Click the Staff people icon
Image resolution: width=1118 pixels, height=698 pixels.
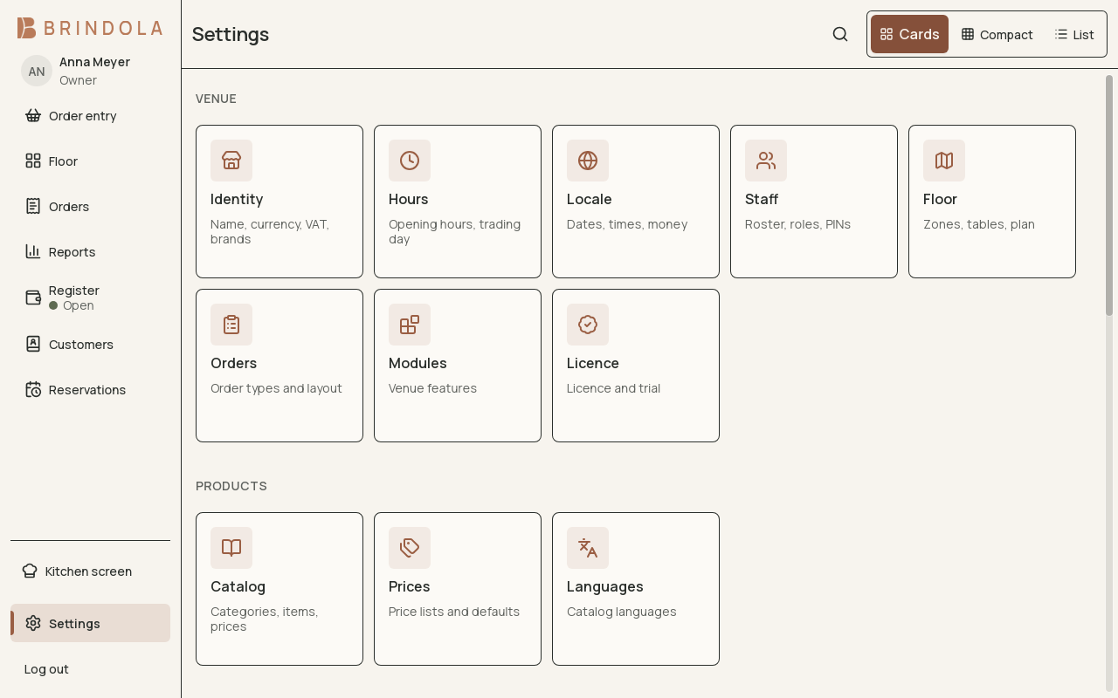coord(766,161)
